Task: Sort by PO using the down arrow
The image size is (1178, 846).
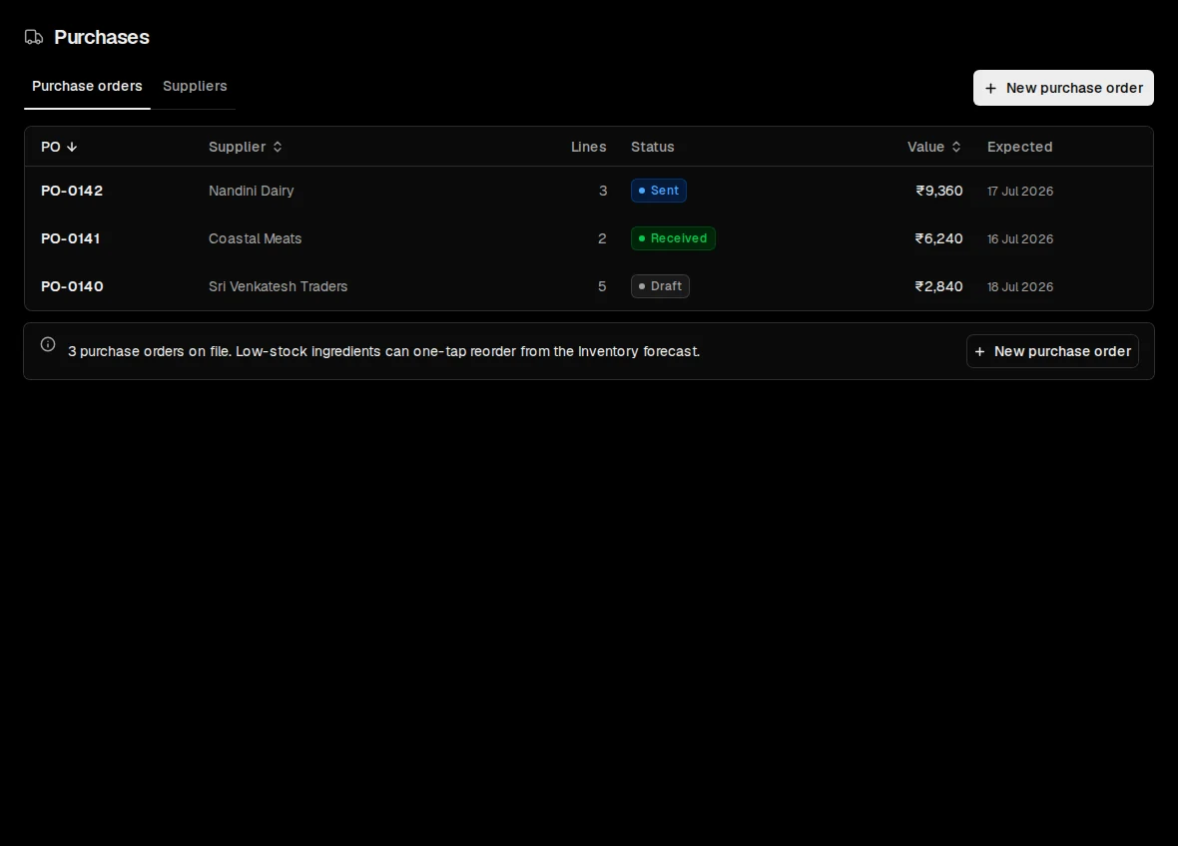Action: click(72, 147)
